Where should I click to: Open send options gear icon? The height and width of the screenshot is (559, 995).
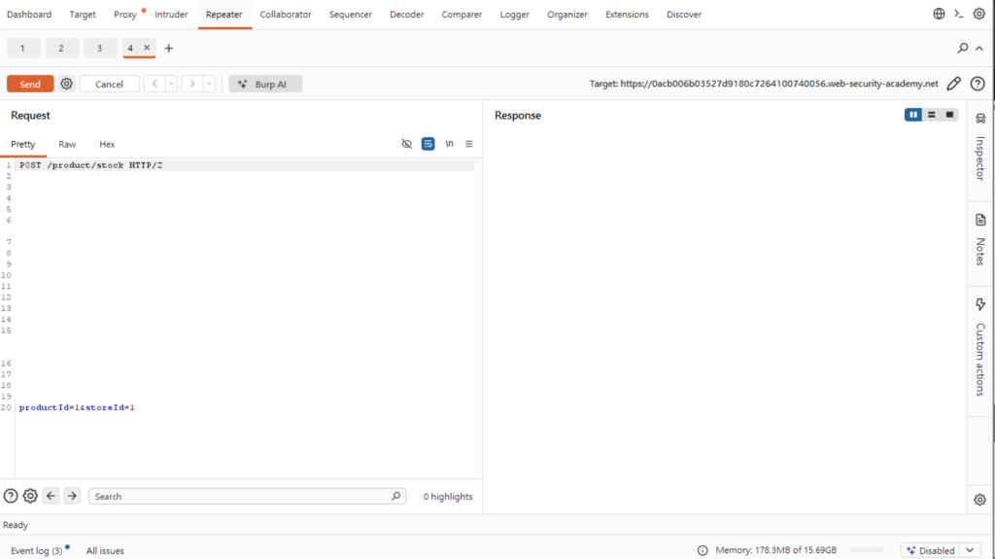(x=67, y=84)
